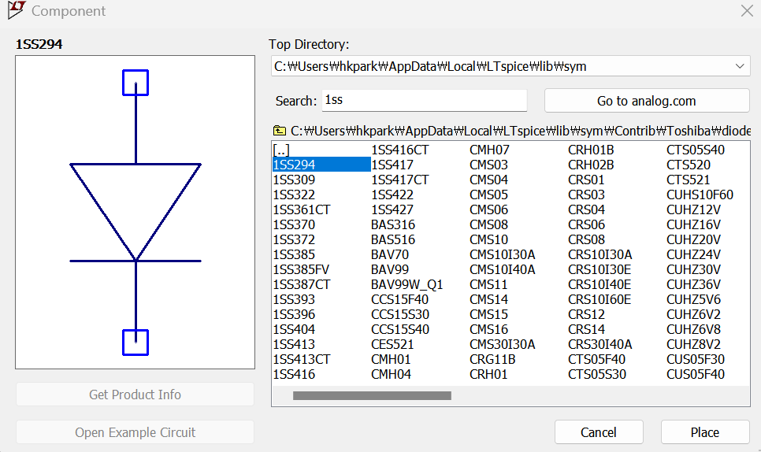Viewport: 761px width, 452px height.
Task: Click the horizontal scrollbar thumb in the component list
Action: (372, 396)
